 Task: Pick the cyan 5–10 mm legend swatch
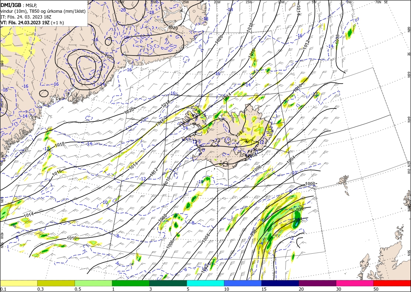pos(205,283)
